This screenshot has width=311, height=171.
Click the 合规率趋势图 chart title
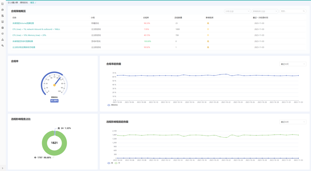[114, 64]
